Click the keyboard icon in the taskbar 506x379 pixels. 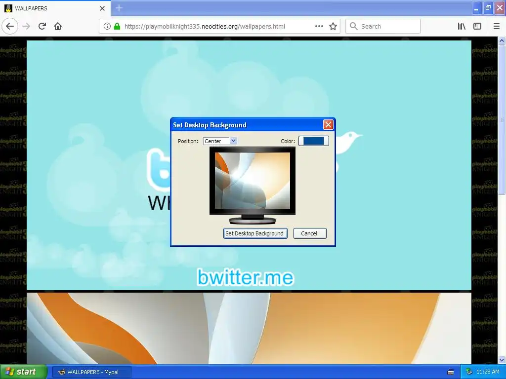pyautogui.click(x=451, y=372)
